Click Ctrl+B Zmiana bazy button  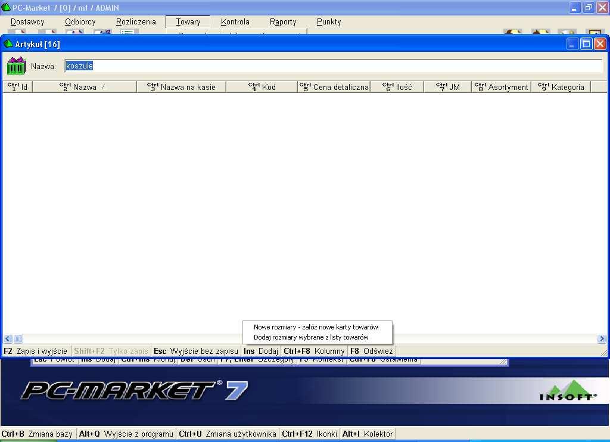coord(38,434)
